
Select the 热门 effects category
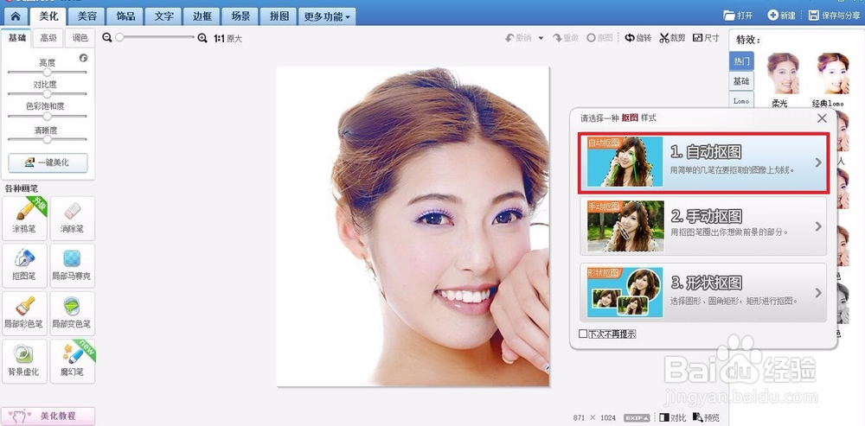click(x=741, y=61)
